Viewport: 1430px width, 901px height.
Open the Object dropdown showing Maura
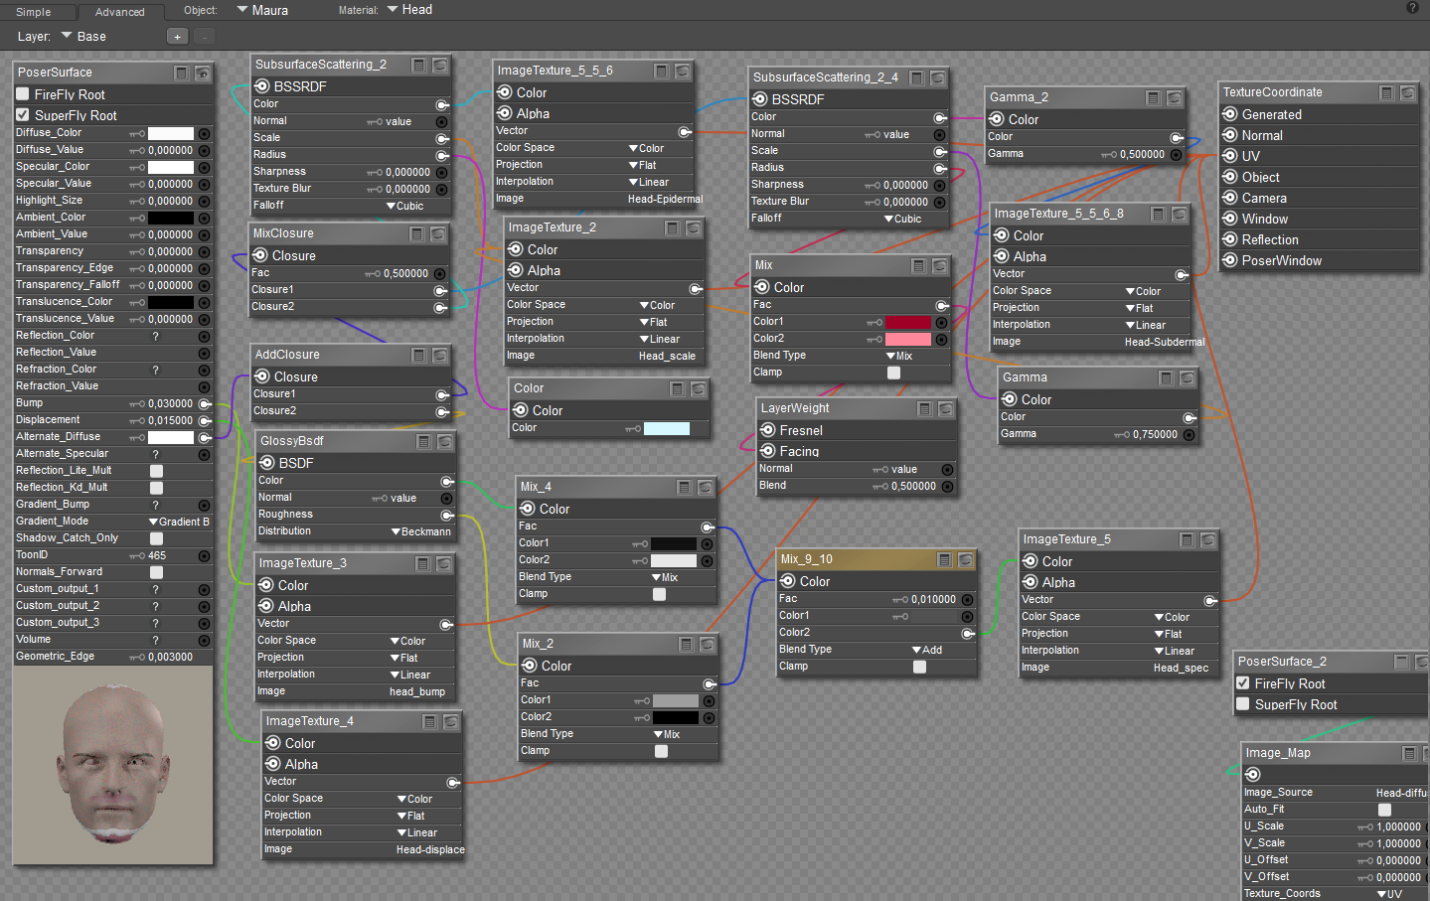pyautogui.click(x=263, y=10)
